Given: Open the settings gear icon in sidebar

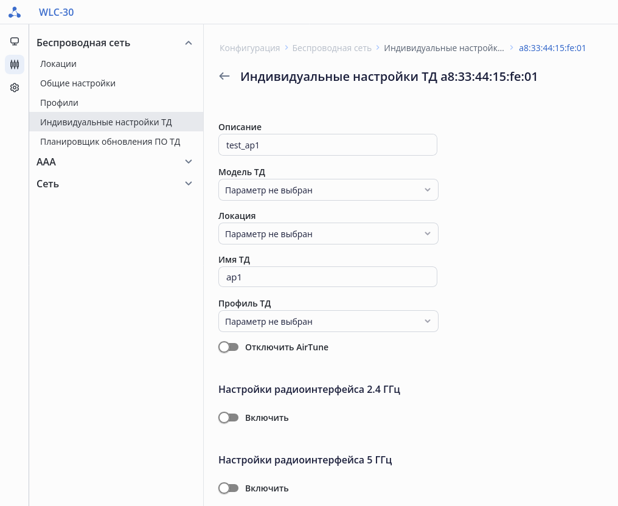Looking at the screenshot, I should click(x=15, y=88).
